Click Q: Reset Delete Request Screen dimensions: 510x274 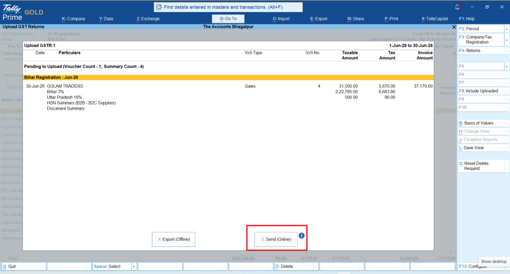[481, 166]
